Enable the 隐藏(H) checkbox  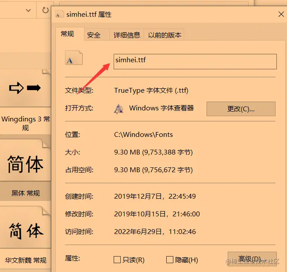(x=170, y=260)
